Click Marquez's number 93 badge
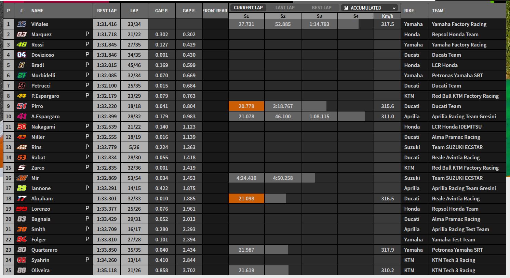This screenshot has width=510, height=278. pos(22,34)
